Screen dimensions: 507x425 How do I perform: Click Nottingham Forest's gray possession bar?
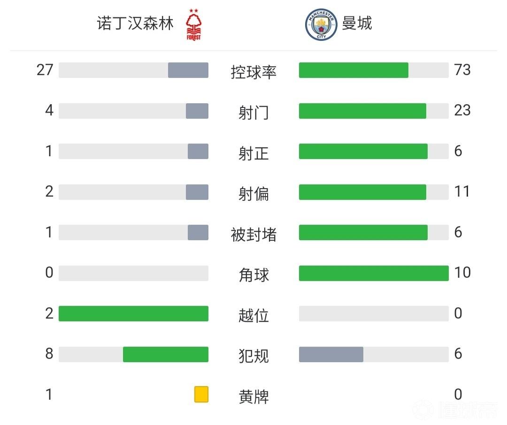tap(188, 70)
